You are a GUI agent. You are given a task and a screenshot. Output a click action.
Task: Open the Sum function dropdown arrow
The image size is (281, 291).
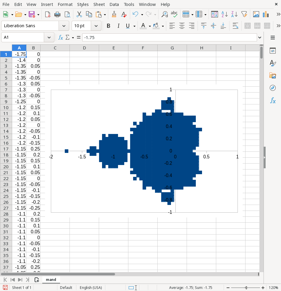(x=73, y=38)
